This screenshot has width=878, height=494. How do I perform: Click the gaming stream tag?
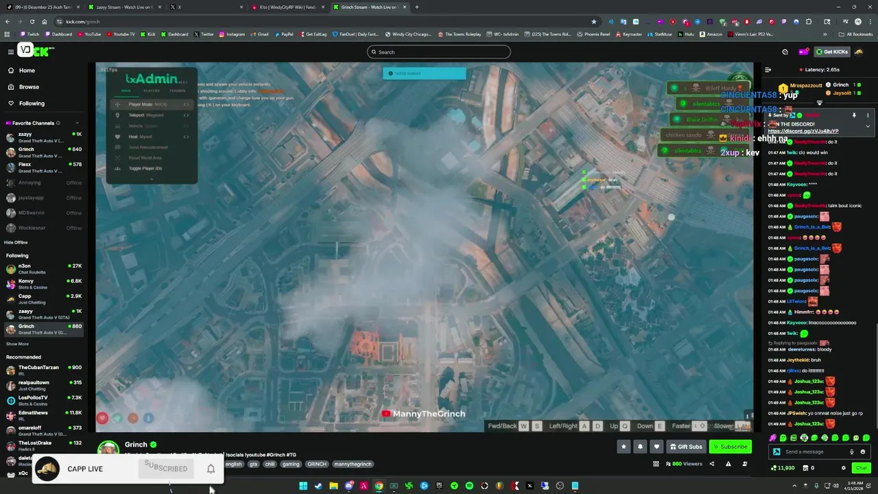pyautogui.click(x=291, y=464)
